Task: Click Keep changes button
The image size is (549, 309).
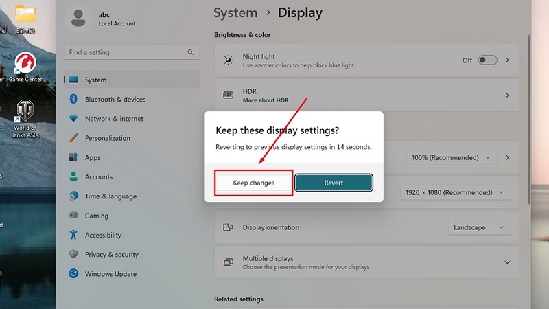Action: coord(254,183)
